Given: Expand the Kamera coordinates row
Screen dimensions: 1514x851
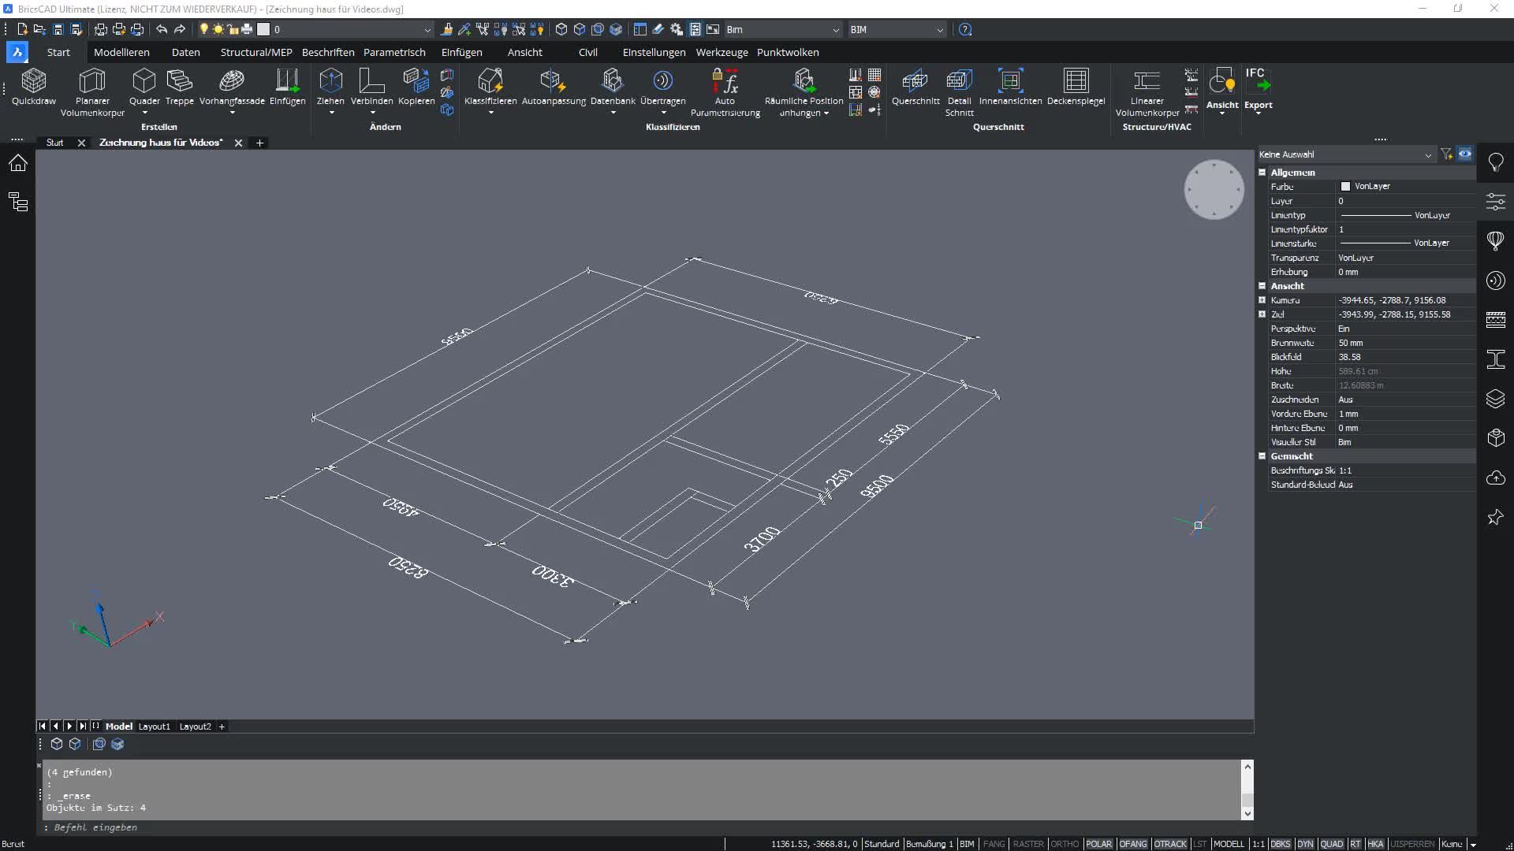Looking at the screenshot, I should point(1262,300).
